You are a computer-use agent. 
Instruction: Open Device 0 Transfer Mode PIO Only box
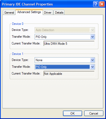tap(65, 37)
